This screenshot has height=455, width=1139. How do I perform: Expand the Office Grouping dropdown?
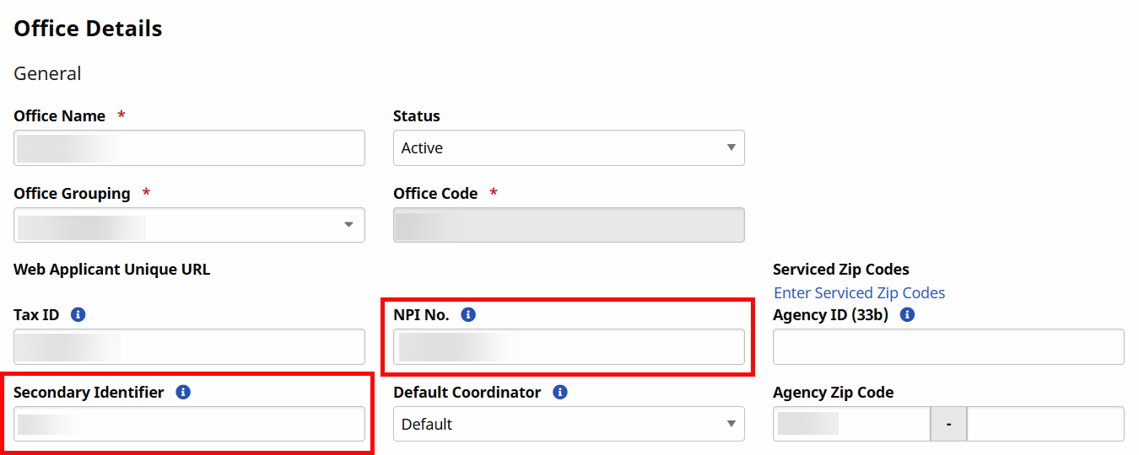tap(189, 225)
